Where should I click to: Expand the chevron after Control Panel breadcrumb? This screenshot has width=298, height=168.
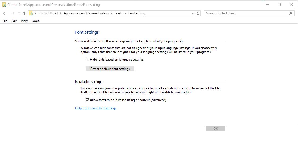coord(61,13)
